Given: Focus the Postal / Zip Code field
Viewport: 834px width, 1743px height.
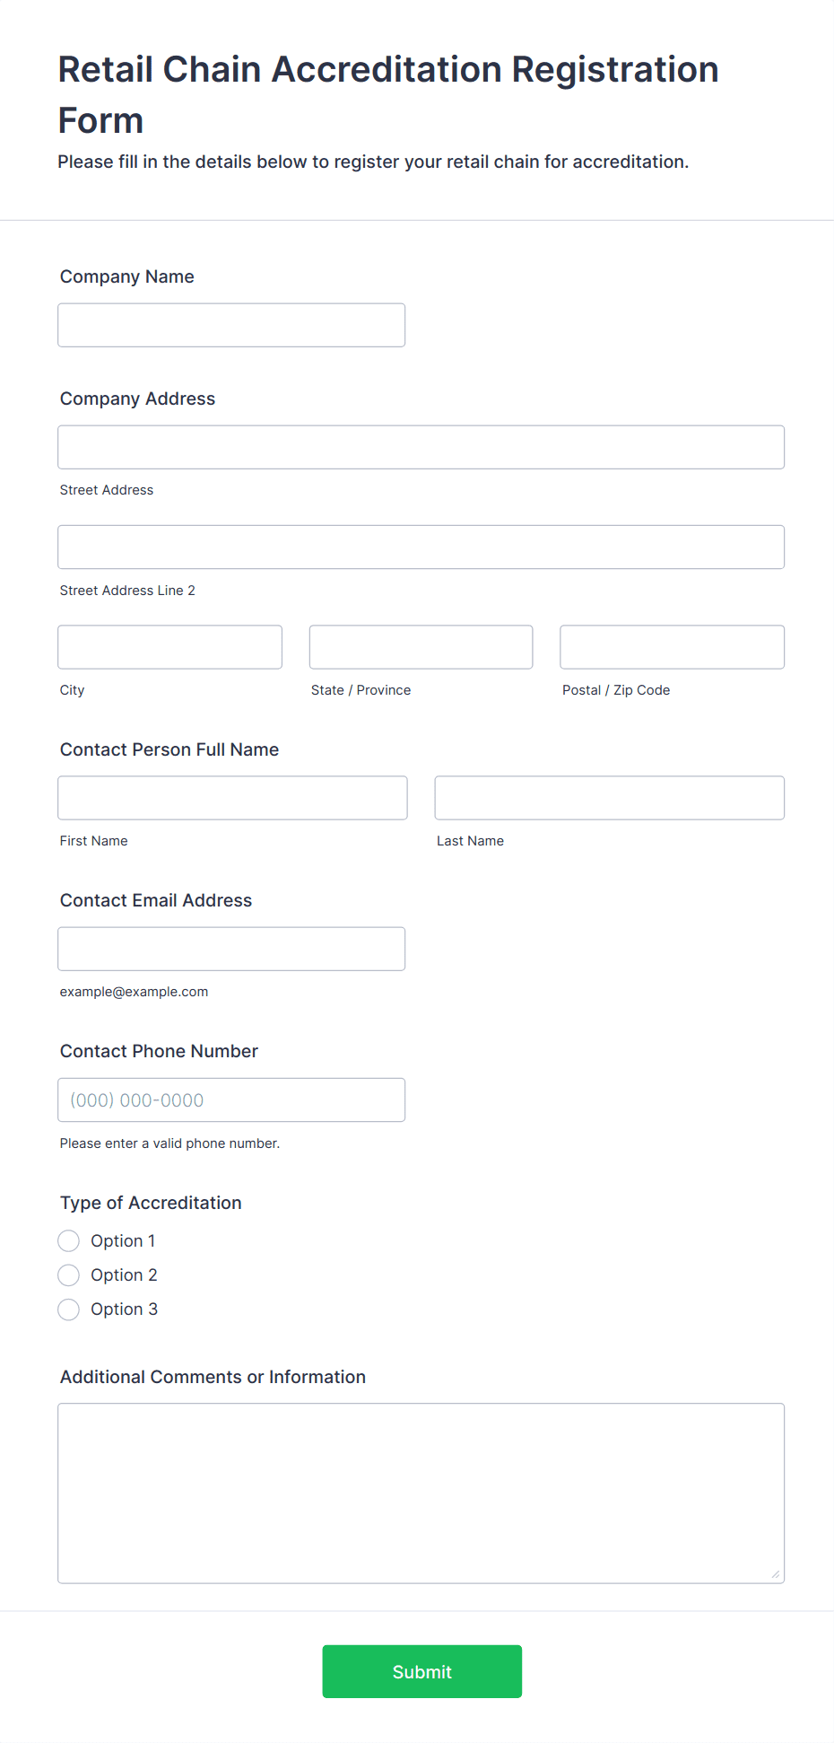Looking at the screenshot, I should pyautogui.click(x=672, y=647).
